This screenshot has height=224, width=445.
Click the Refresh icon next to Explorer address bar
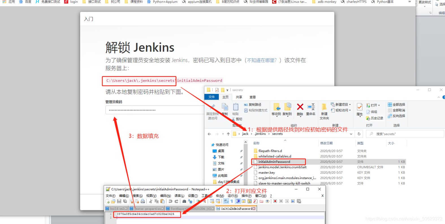point(359,134)
